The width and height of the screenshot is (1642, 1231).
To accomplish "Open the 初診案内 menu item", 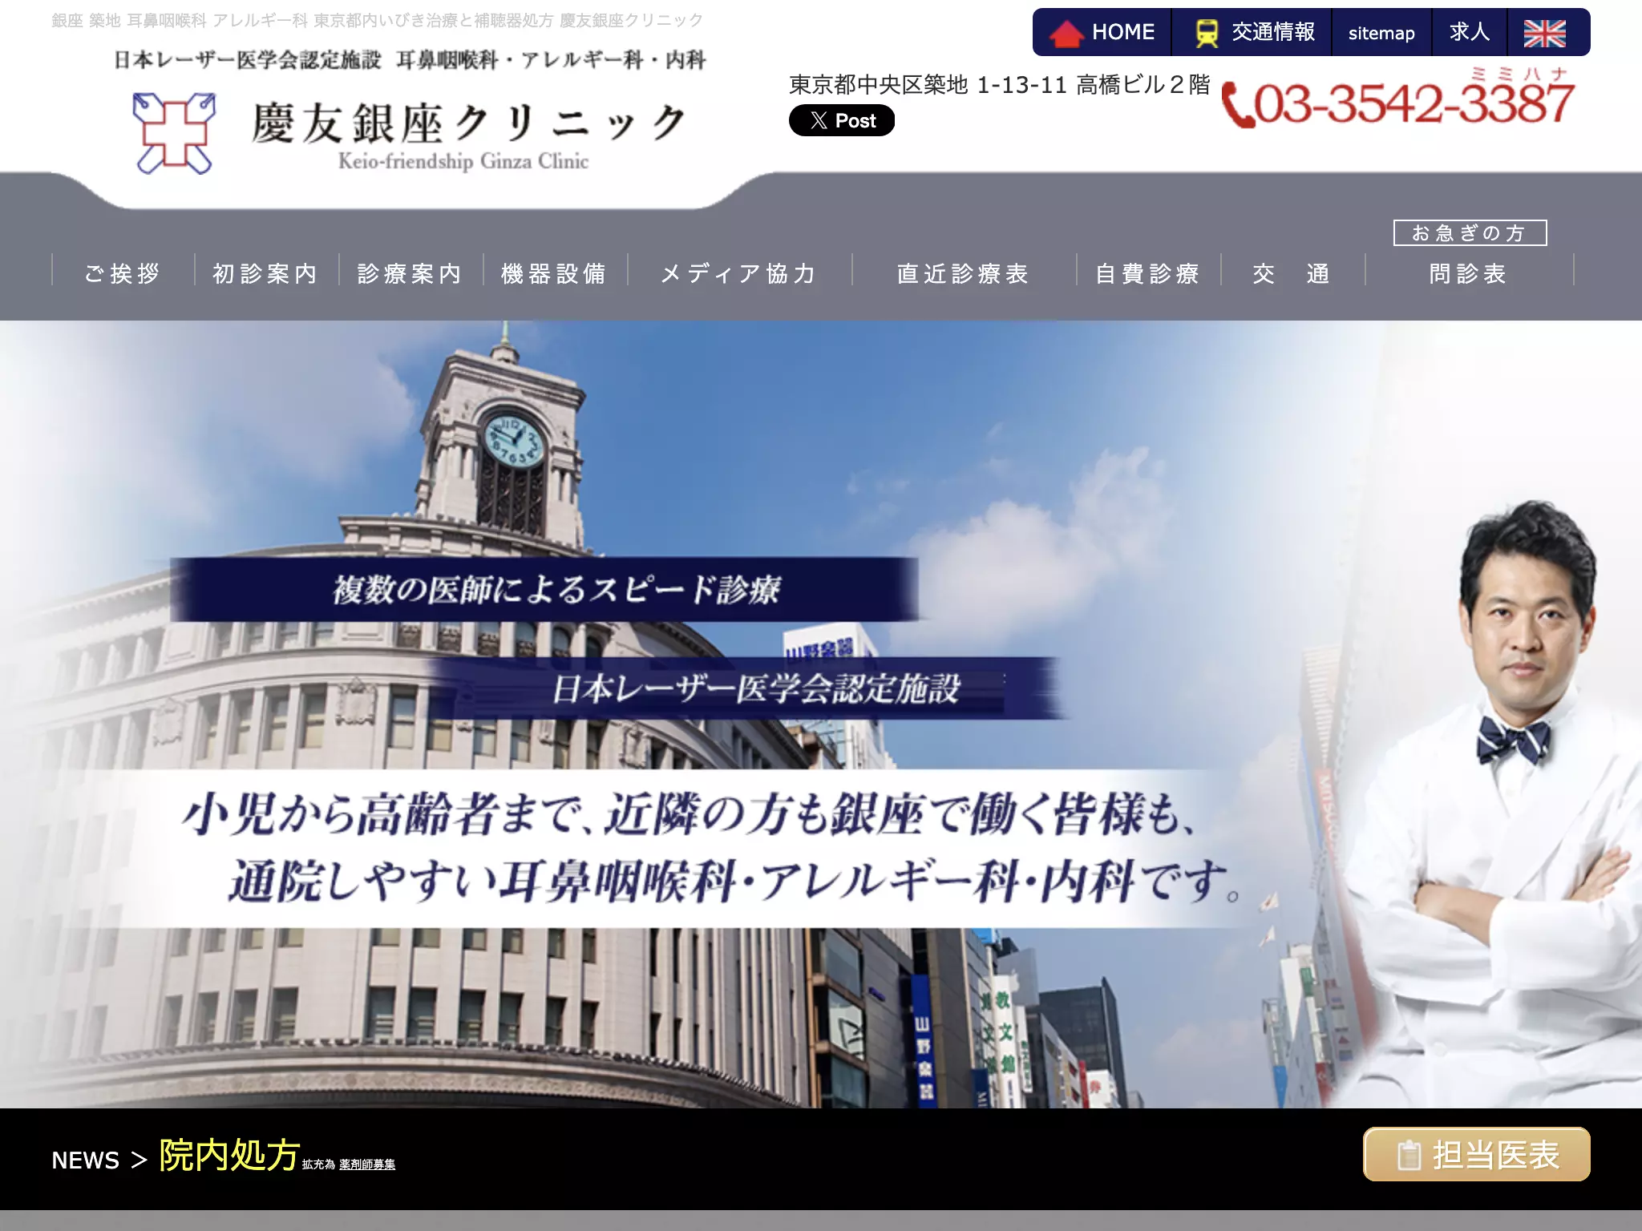I will point(265,273).
